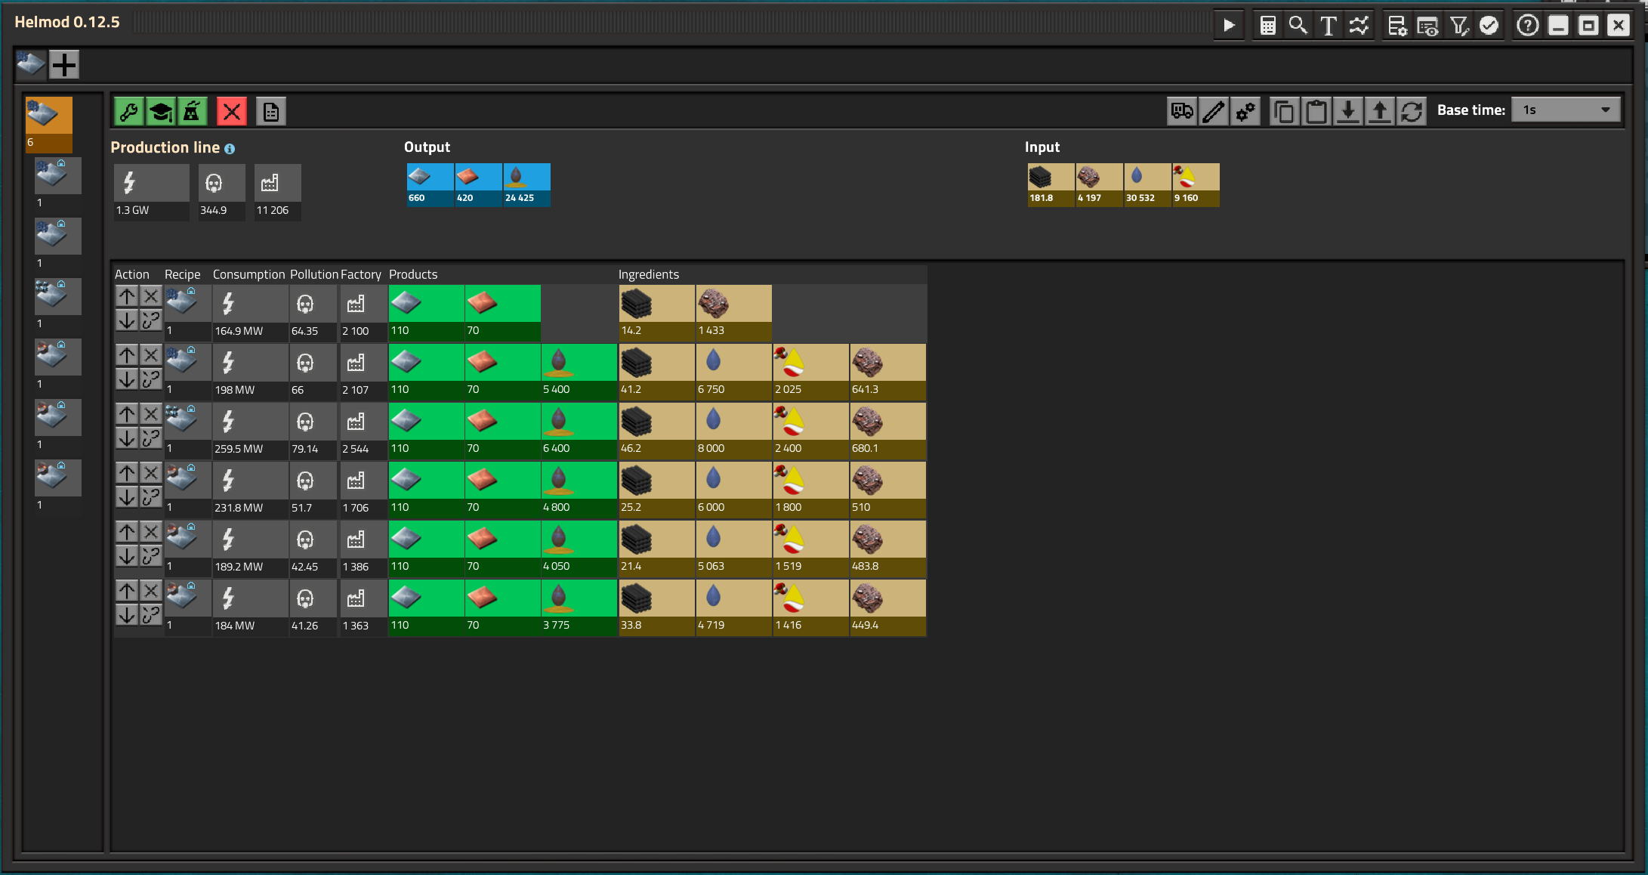
Task: Open the search tool
Action: pyautogui.click(x=1298, y=24)
